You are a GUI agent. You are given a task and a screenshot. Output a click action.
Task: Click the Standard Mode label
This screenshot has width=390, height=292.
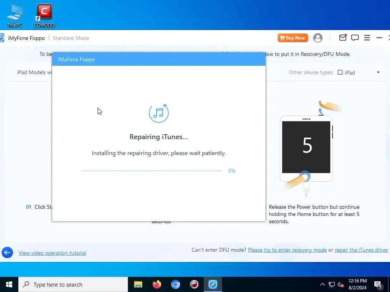(71, 38)
